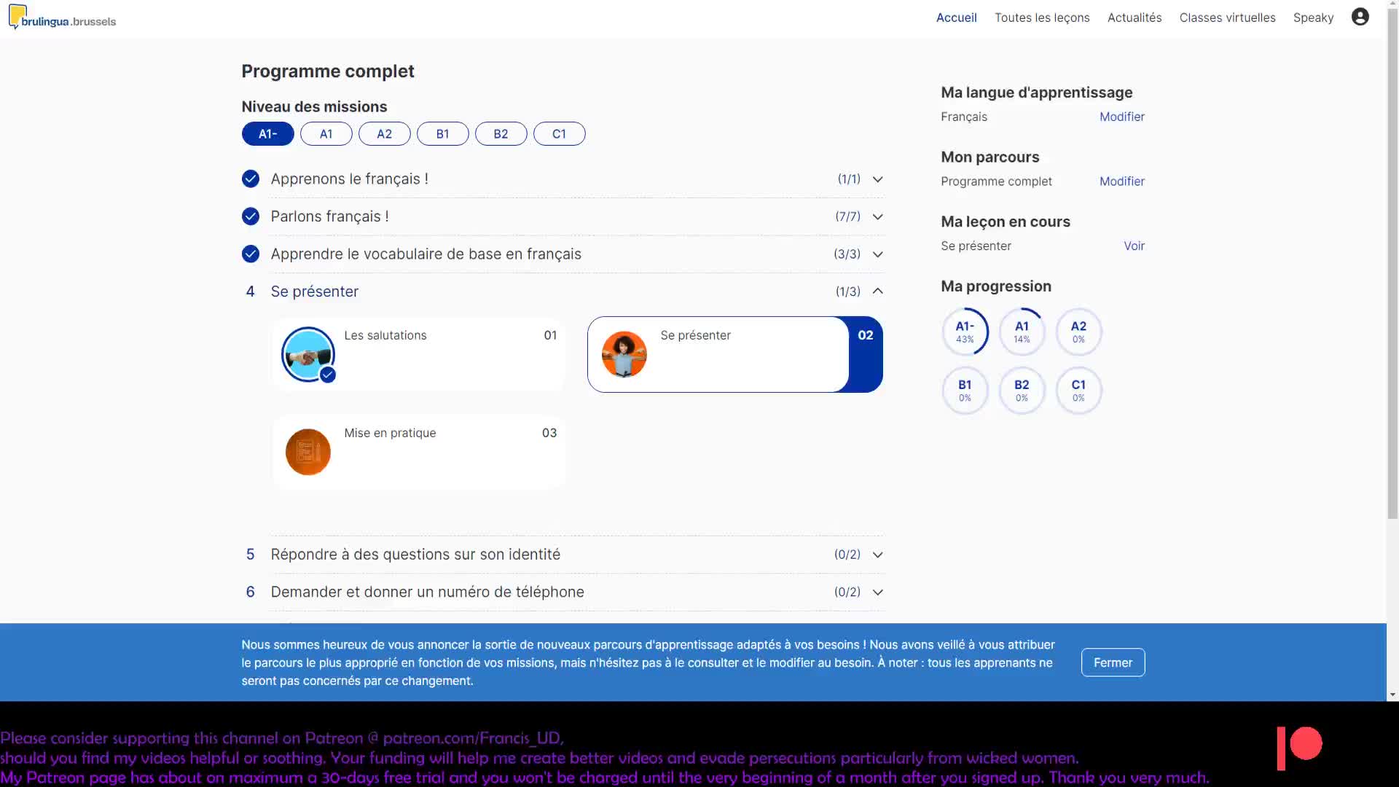Select the A1- level filter
This screenshot has height=787, width=1399.
(267, 134)
